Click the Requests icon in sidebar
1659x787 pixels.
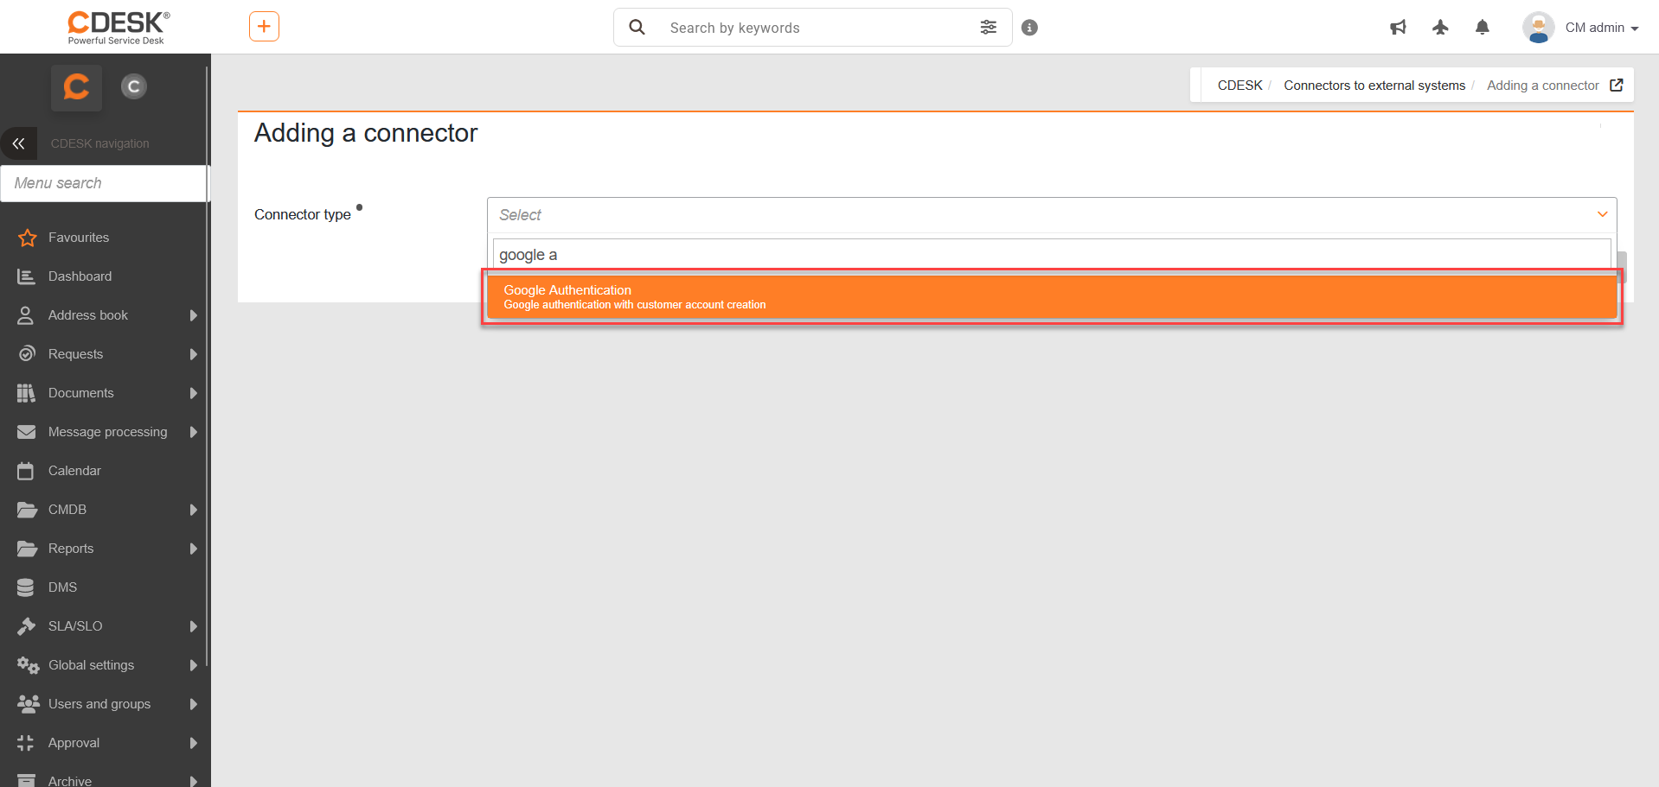[x=27, y=354]
